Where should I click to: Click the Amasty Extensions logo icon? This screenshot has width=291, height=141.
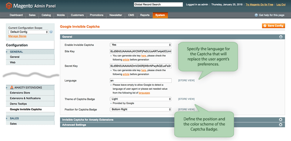click(12, 88)
